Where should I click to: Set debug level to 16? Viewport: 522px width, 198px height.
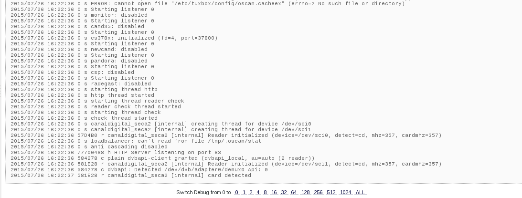(x=274, y=192)
